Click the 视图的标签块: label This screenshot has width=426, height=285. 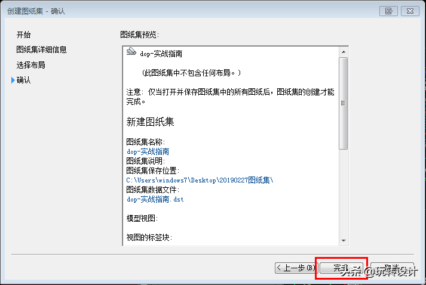[149, 237]
